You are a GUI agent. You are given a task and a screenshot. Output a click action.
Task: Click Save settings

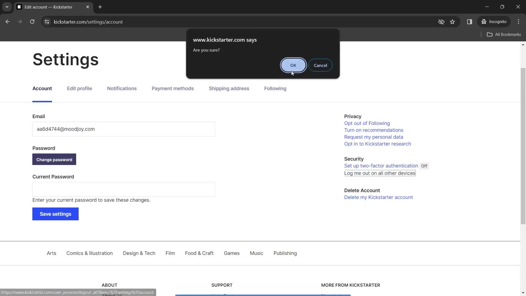click(x=55, y=214)
